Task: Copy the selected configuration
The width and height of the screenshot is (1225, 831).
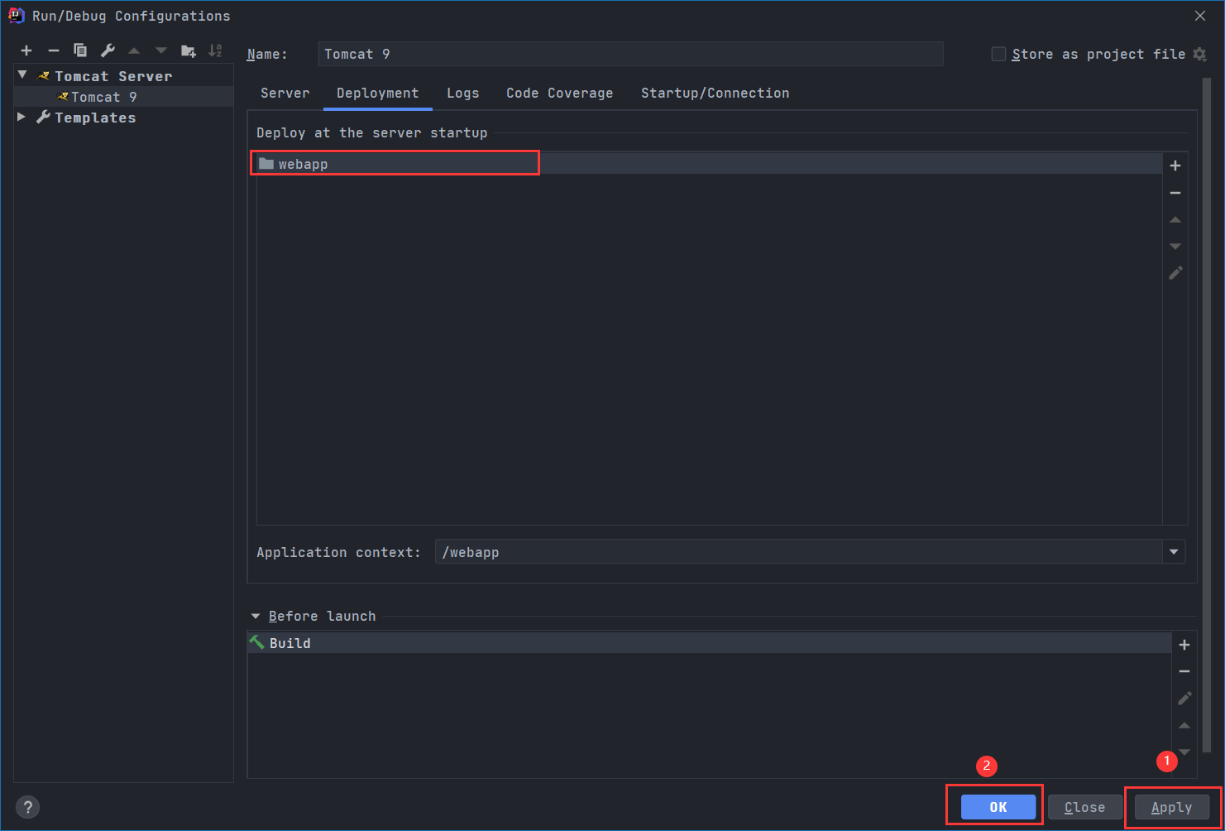Action: pyautogui.click(x=80, y=51)
